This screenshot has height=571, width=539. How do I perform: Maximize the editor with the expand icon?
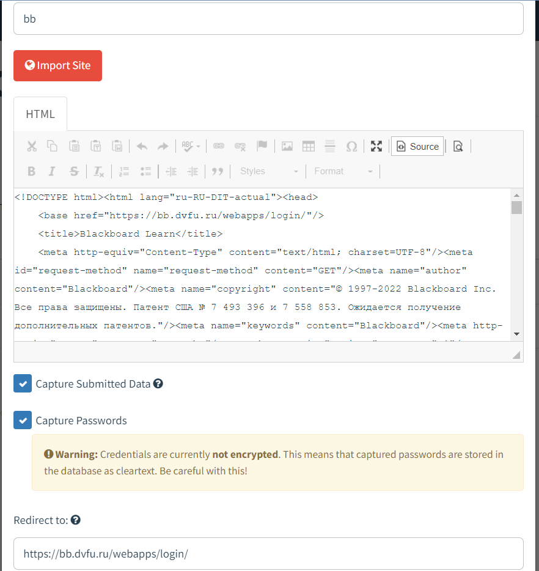tap(376, 146)
